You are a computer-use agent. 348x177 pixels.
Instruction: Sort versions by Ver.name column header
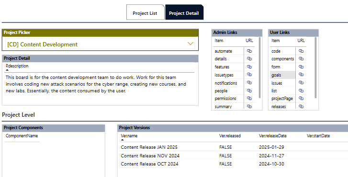click(x=129, y=136)
